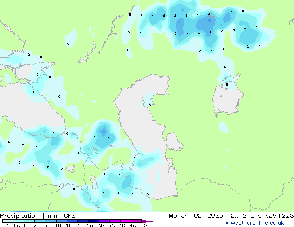
Task: Click the 45–50 mm legend color swatch
Action: pos(136,221)
